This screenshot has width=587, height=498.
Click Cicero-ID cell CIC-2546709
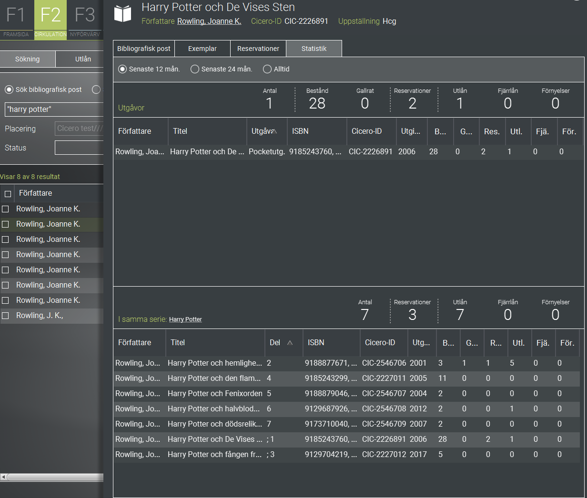tap(384, 424)
